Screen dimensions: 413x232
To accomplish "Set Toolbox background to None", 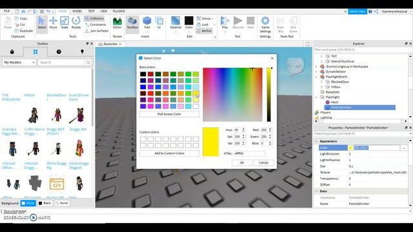I will pyautogui.click(x=62, y=203).
